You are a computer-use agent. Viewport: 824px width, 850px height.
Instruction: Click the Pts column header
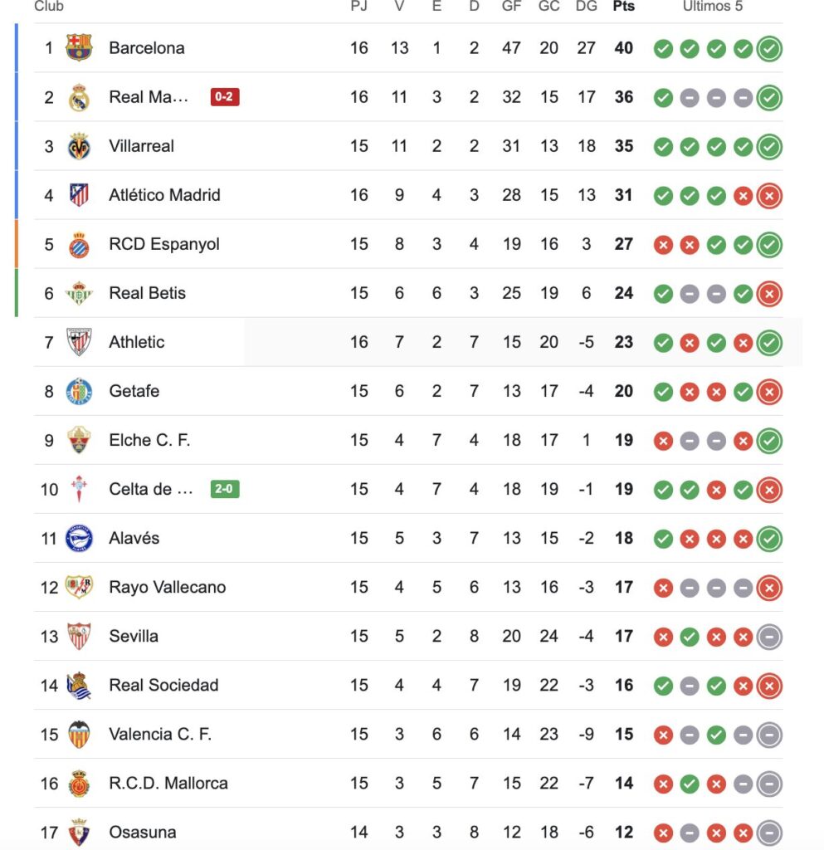623,7
